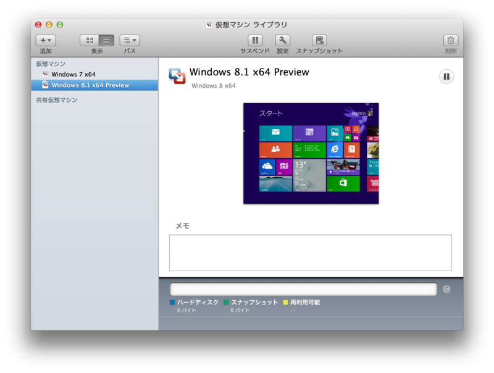Click the Suspend (サスペンド) toolbar icon
The height and width of the screenshot is (373, 494).
255,40
